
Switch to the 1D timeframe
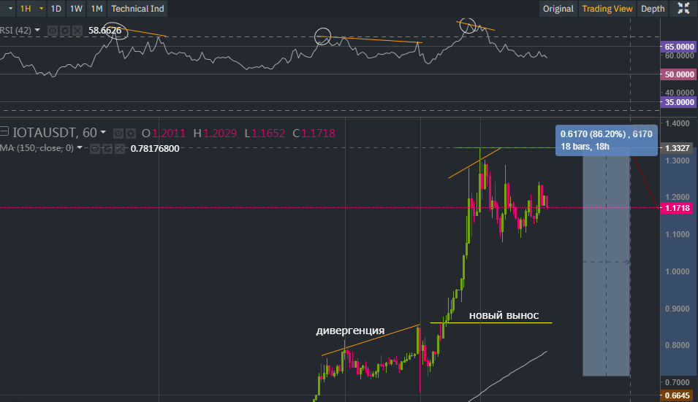tap(56, 9)
